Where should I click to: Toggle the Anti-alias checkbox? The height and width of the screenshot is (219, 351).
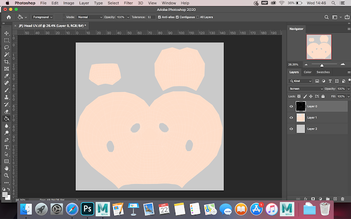coord(160,17)
